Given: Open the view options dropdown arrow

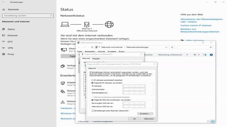Looking at the screenshot, I should coord(199,55).
